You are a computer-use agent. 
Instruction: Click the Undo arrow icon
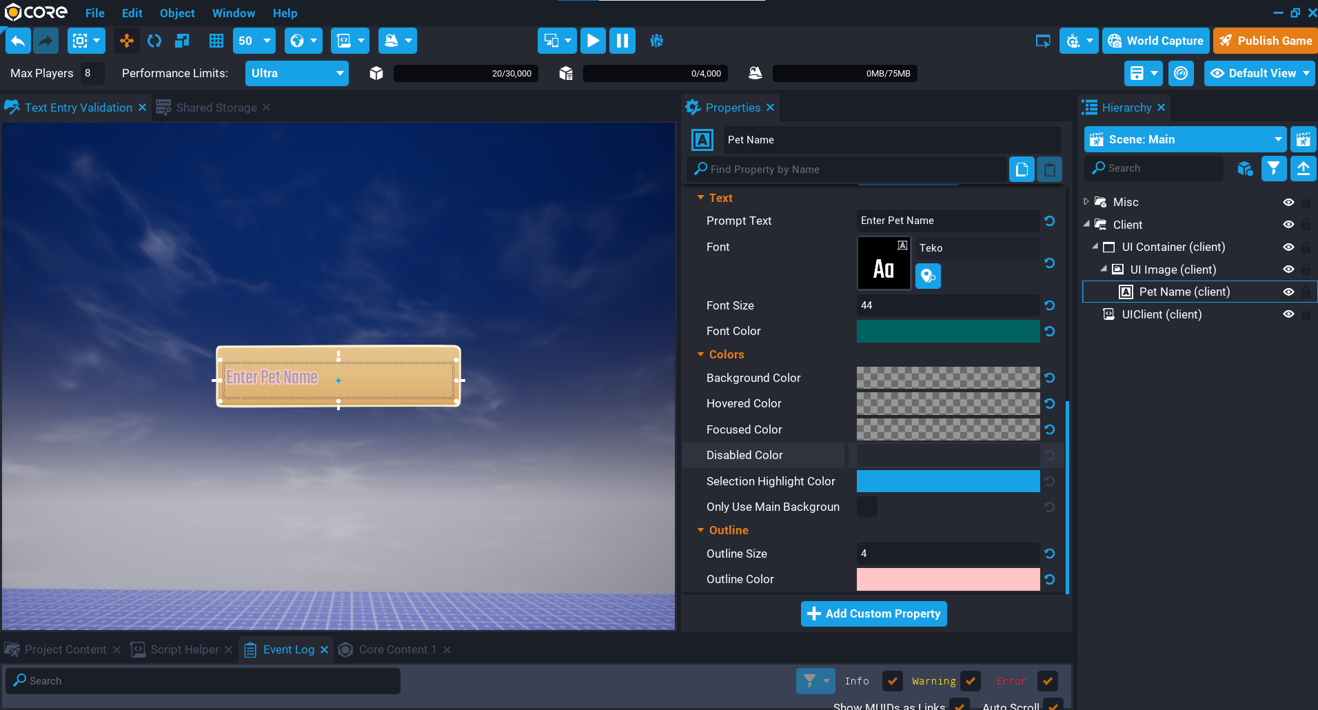18,41
